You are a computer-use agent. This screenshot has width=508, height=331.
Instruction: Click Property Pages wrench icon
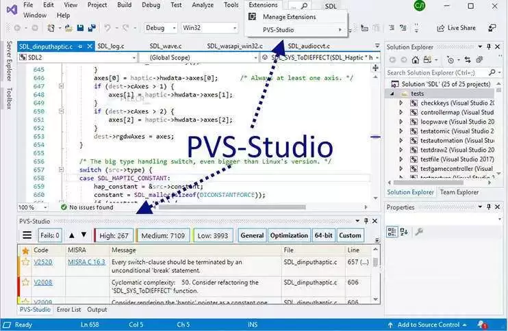click(419, 232)
